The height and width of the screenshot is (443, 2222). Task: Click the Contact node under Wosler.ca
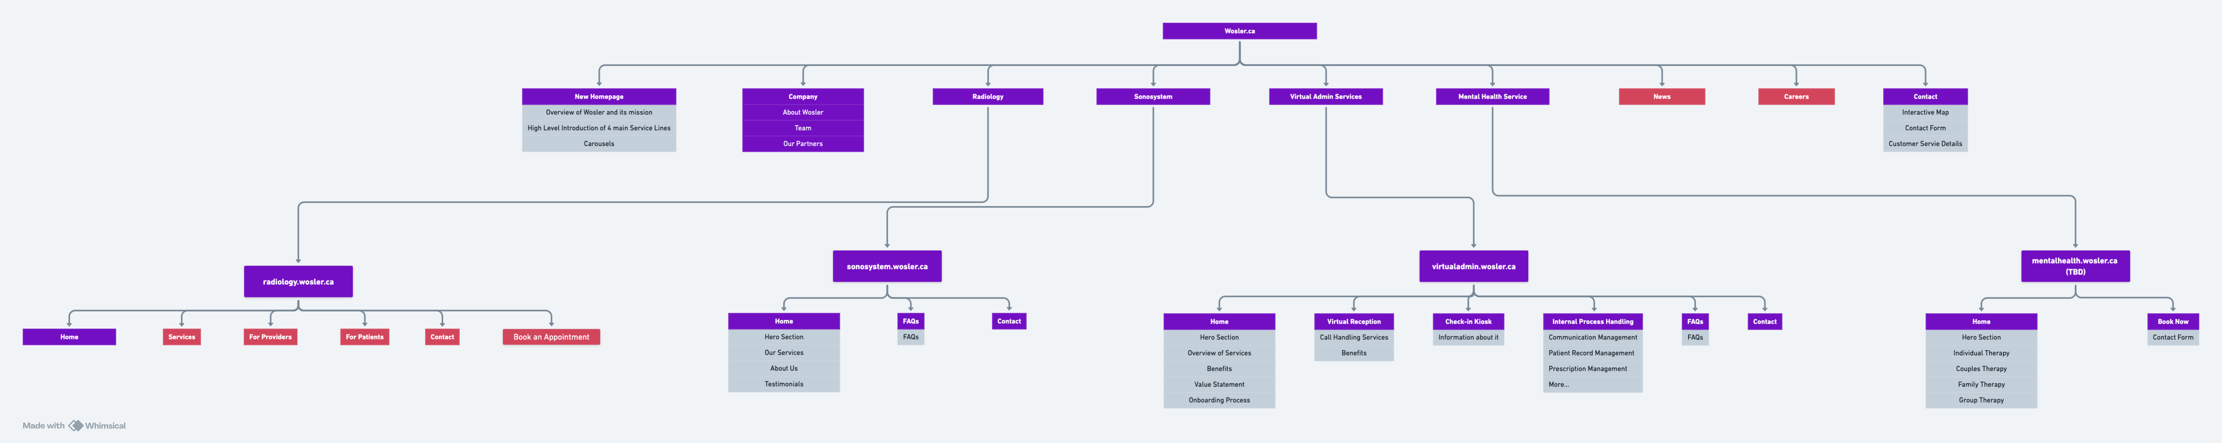1925,96
